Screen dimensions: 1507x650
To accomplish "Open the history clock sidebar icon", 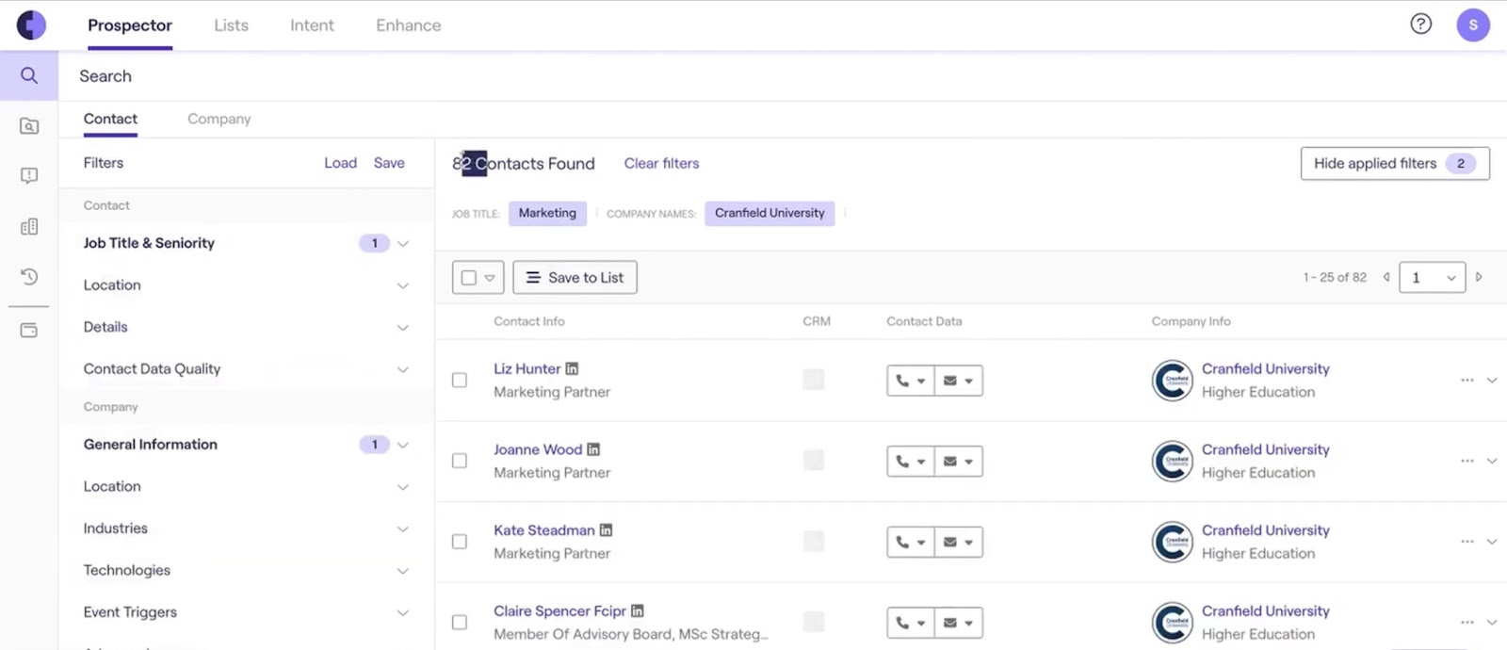I will [29, 277].
